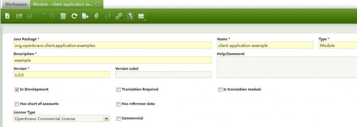Click the New Document in Form icon
Viewport: 357px width, 127px height.
8,16
